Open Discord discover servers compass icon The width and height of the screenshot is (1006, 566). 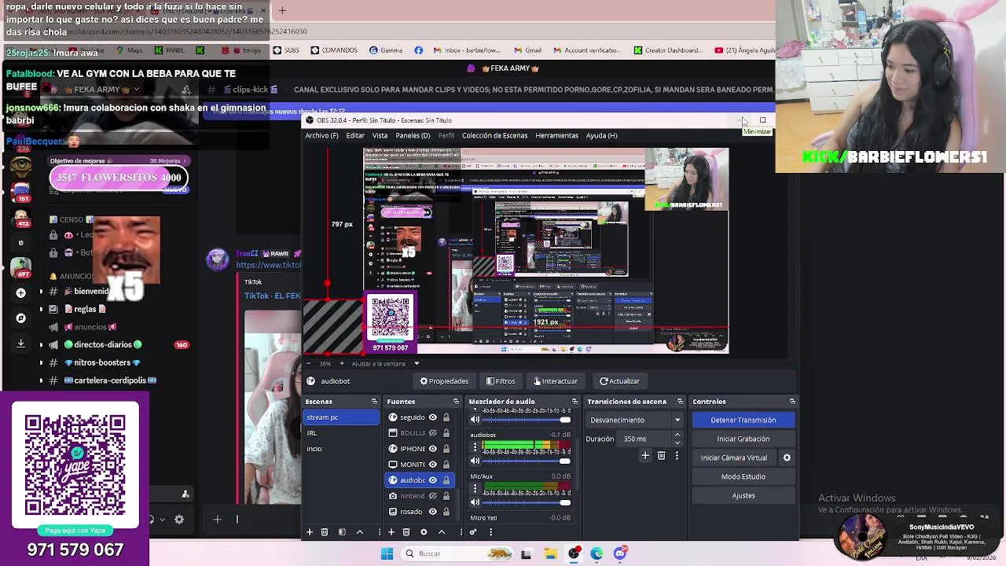[20, 318]
